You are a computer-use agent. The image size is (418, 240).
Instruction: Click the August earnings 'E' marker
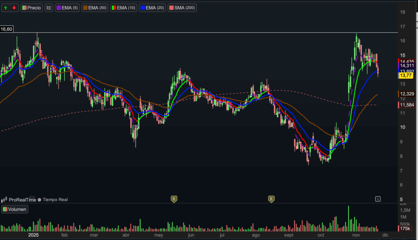(271, 199)
